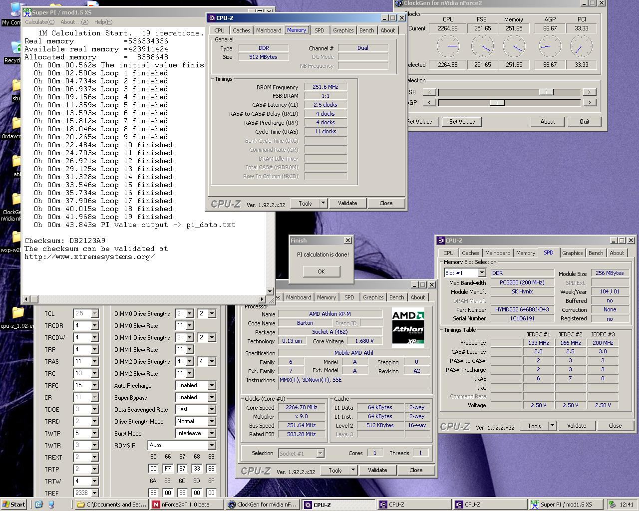Click FSB slider right arrow in ClockGen
This screenshot has width=639, height=511.
click(589, 92)
